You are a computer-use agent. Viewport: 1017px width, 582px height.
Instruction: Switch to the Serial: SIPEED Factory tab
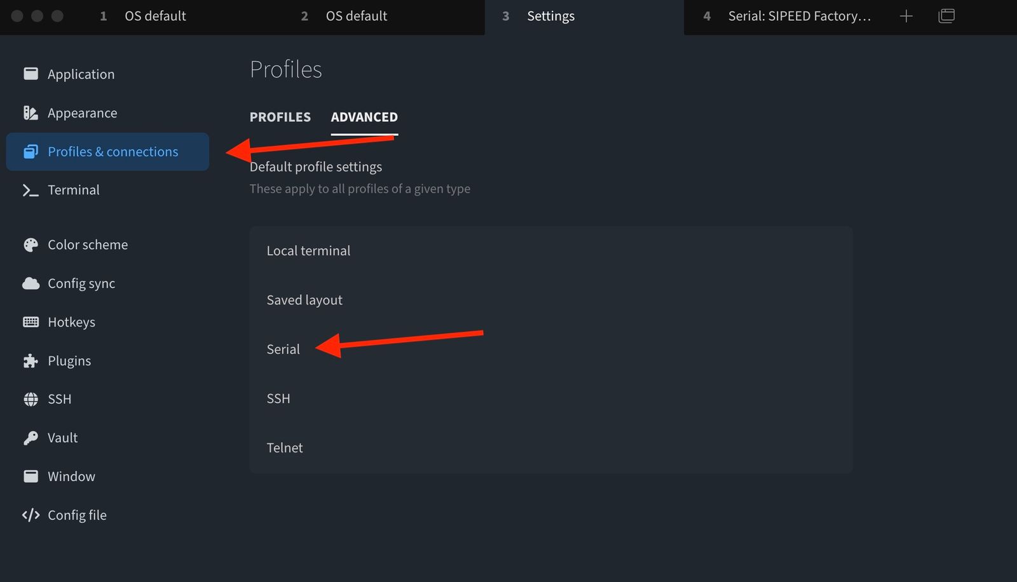click(798, 17)
